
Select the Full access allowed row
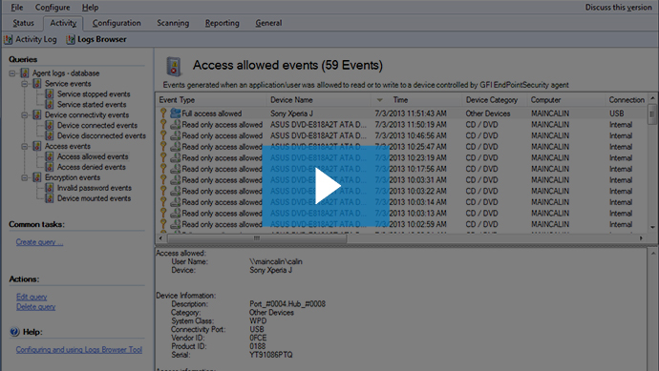tap(402, 113)
